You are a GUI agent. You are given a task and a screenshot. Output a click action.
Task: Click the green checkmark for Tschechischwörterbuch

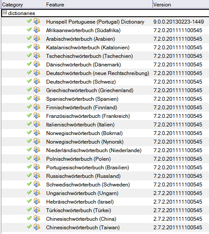point(29,55)
